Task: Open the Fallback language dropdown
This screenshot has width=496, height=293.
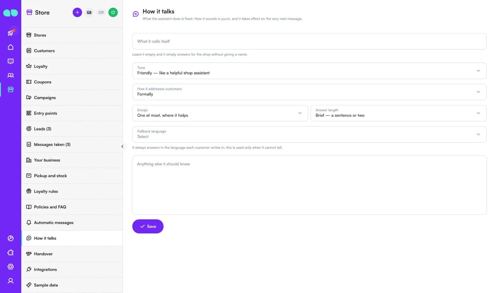Action: tap(309, 135)
